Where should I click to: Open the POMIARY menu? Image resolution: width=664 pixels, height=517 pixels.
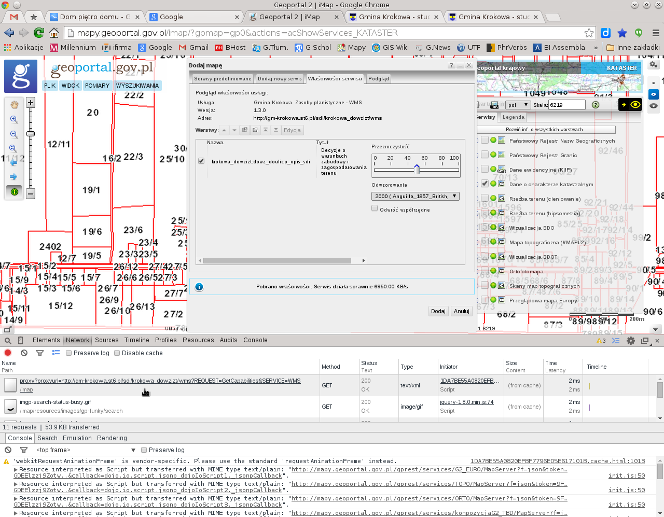point(98,86)
